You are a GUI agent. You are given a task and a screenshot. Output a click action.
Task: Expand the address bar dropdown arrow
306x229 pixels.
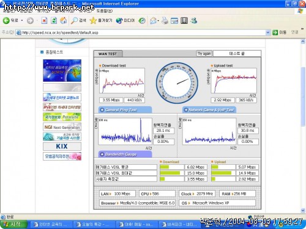tap(268, 32)
